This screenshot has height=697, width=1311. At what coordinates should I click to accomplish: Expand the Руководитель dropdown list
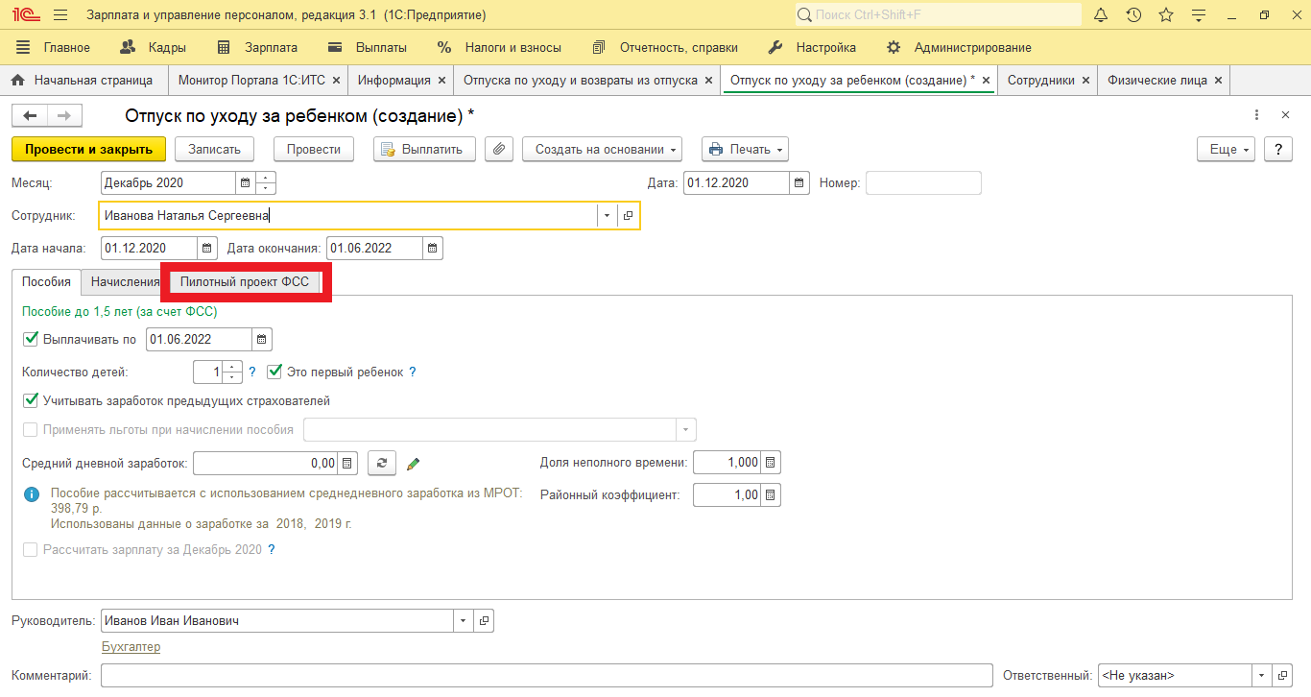coord(465,621)
